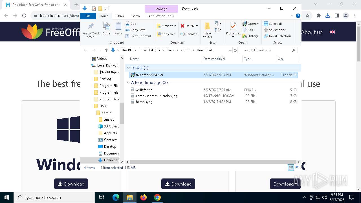Open file History
Screen dimensions: 361x203
250,36
